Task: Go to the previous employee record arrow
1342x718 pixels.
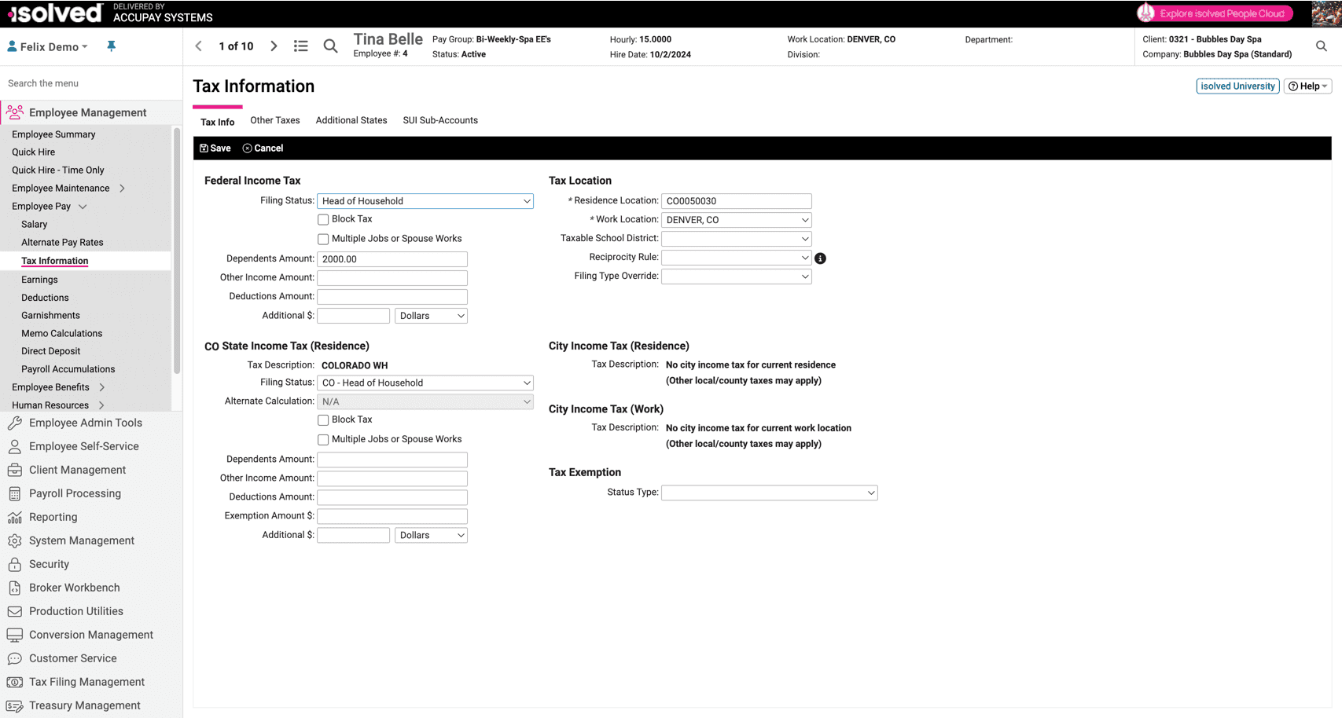Action: (x=199, y=46)
